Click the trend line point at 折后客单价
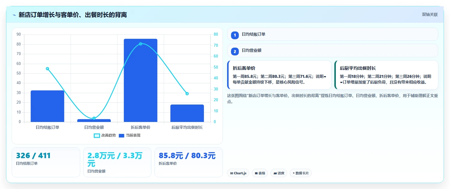Image resolution: width=450 pixels, height=189 pixels. click(x=141, y=44)
